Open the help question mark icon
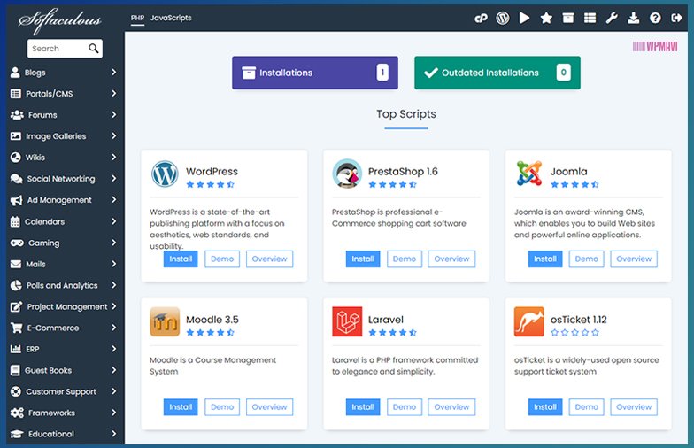 click(x=655, y=18)
